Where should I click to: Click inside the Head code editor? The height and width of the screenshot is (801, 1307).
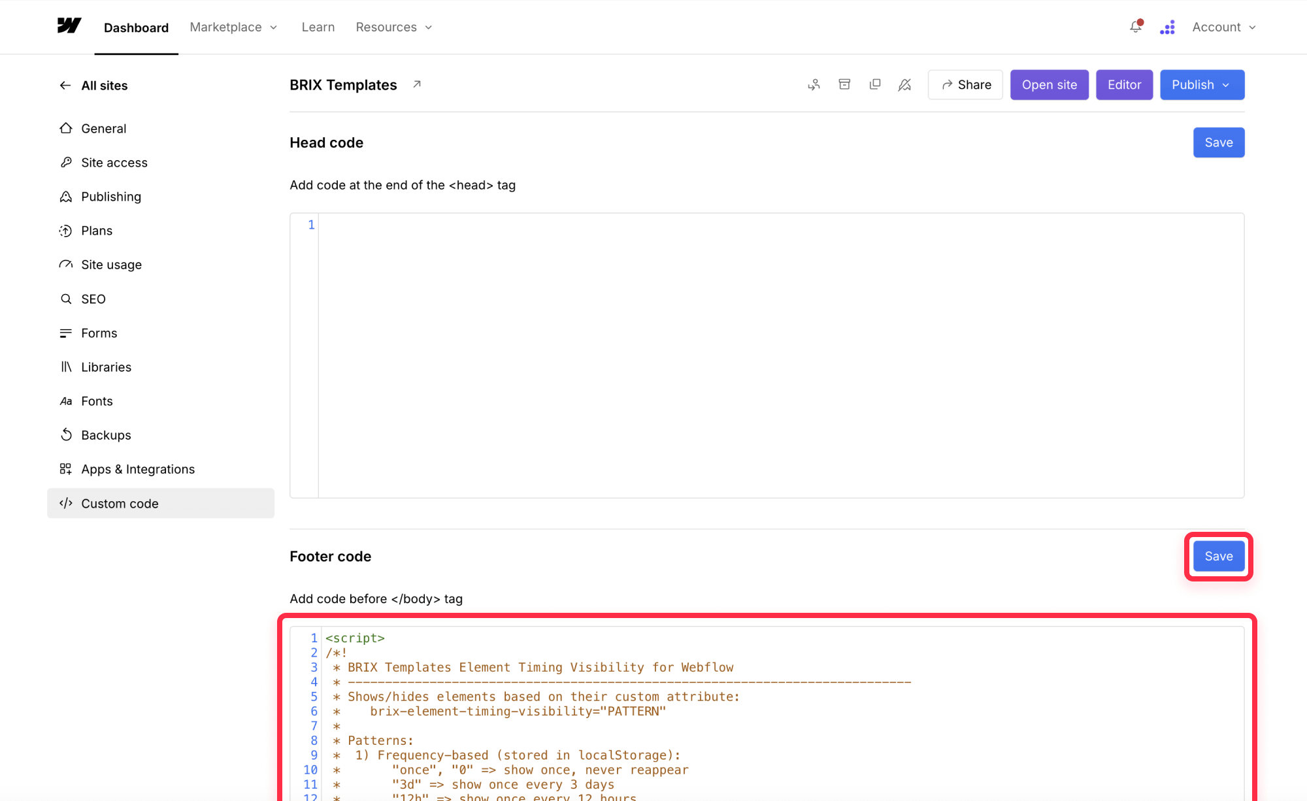point(767,355)
